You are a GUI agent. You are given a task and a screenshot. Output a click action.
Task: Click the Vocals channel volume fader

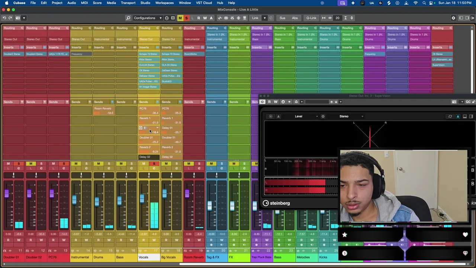(x=142, y=198)
